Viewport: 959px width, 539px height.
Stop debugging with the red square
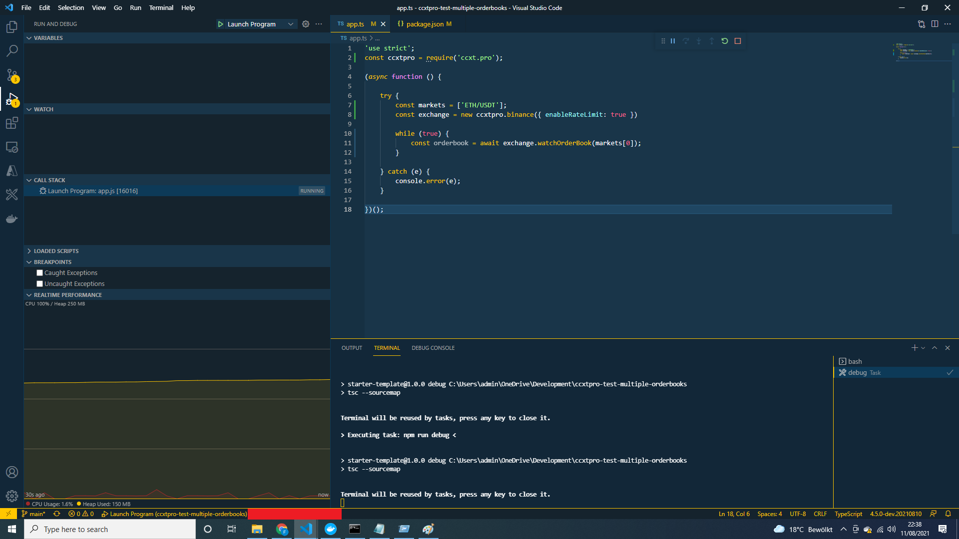(738, 41)
